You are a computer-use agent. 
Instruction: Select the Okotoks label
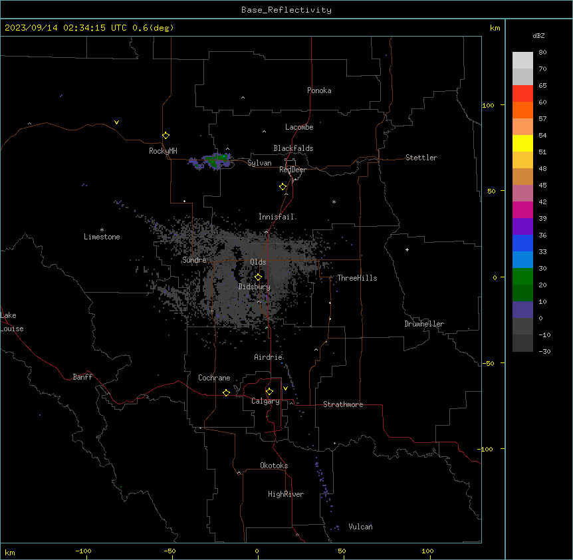[x=274, y=466]
